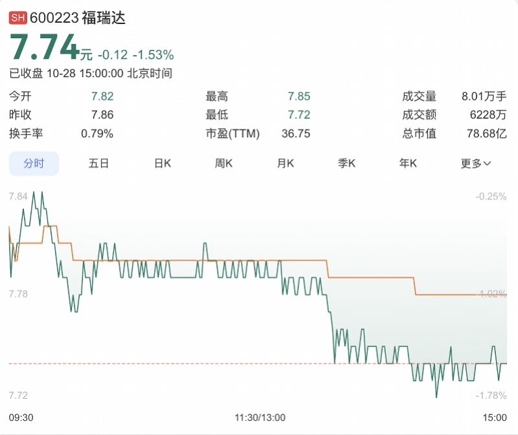Keep the 分时 intraday view selected
518x435 pixels.
coord(34,164)
